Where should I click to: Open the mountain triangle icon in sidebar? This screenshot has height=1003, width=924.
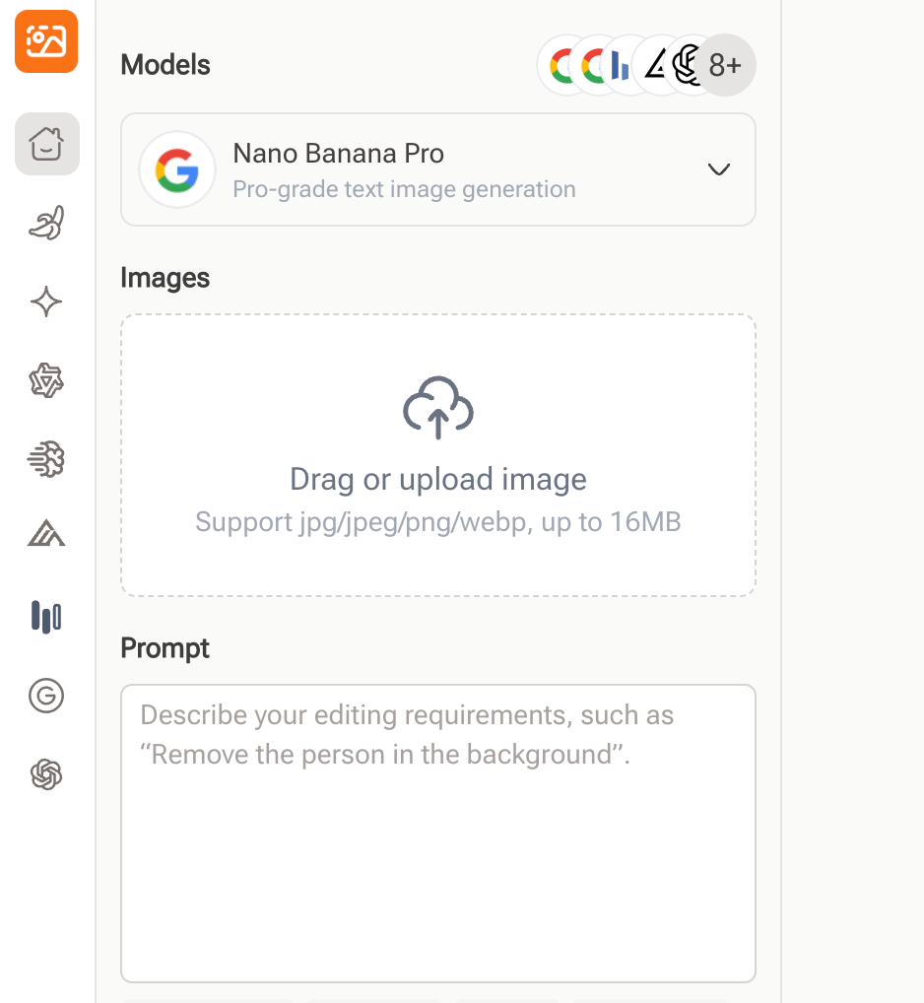[46, 533]
